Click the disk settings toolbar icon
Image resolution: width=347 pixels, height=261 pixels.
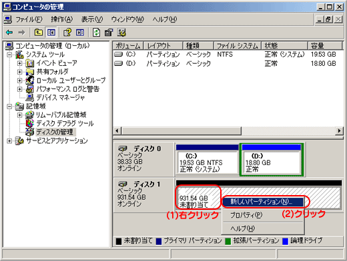(122, 33)
